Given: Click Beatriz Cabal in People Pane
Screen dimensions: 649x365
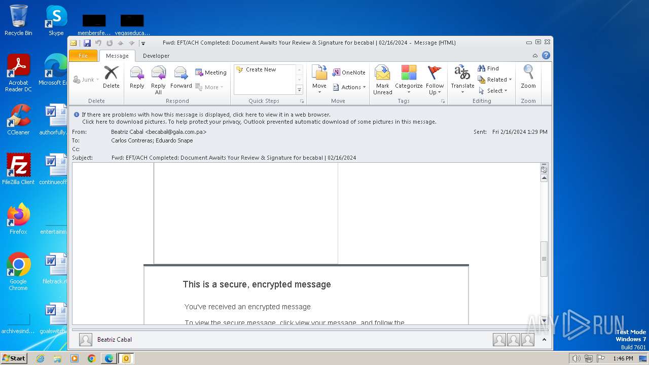Looking at the screenshot, I should [x=115, y=340].
